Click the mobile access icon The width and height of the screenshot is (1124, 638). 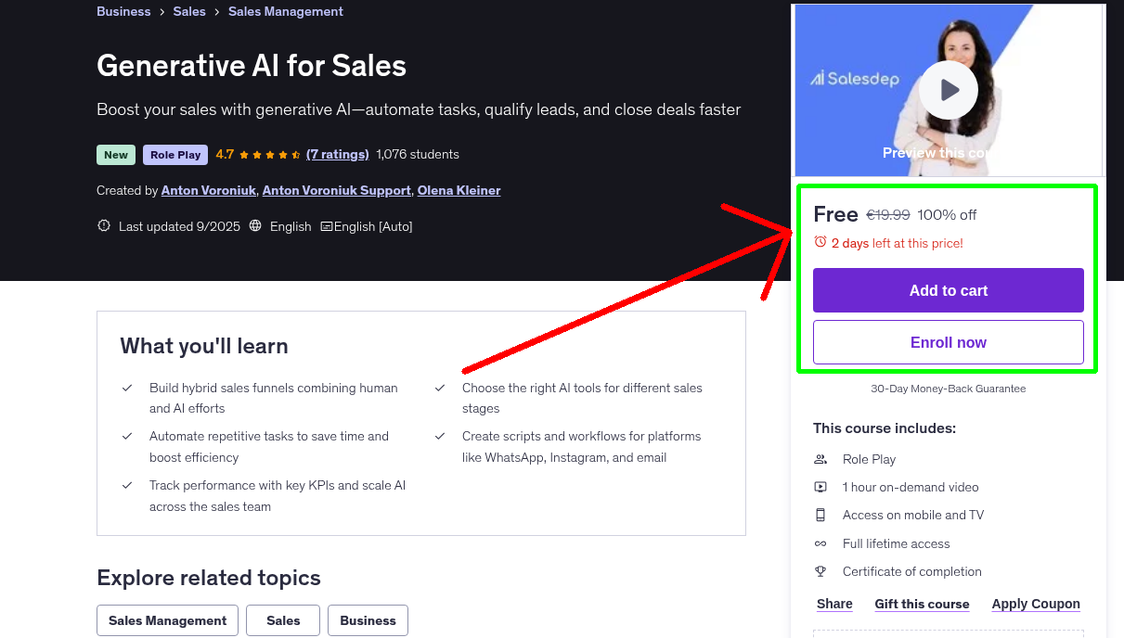coord(820,515)
